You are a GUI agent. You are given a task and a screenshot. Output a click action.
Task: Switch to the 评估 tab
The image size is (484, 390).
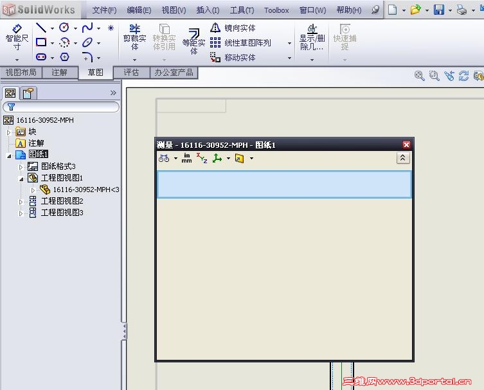point(131,72)
